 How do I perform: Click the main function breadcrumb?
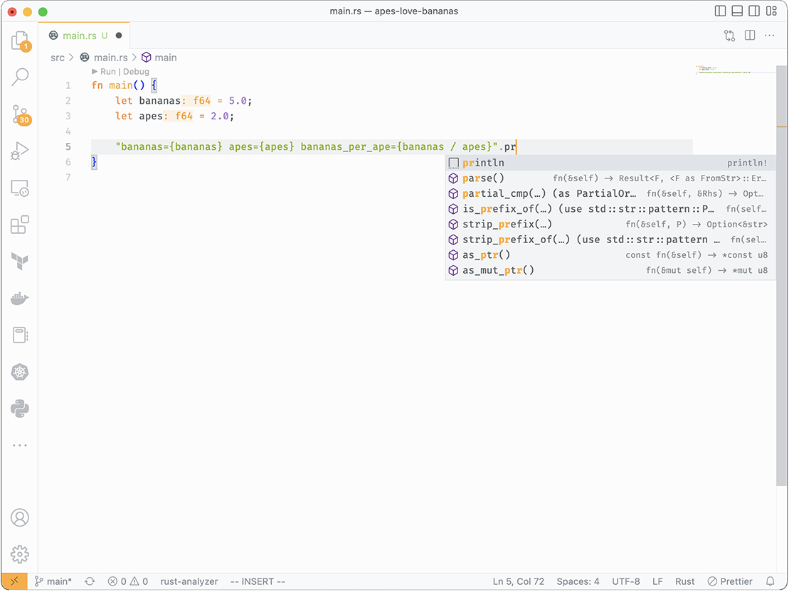coord(159,58)
